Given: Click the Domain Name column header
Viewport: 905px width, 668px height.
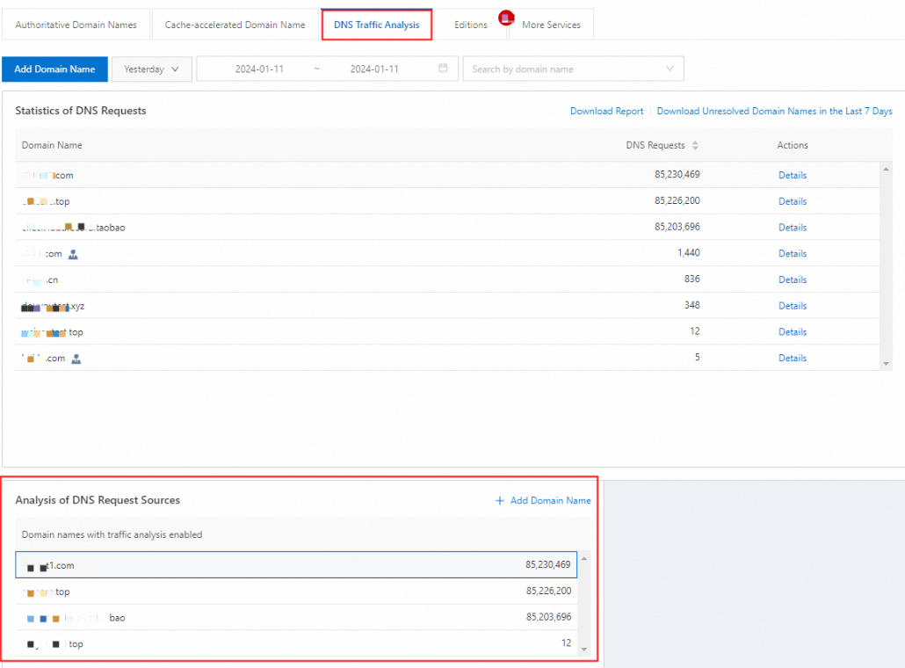Looking at the screenshot, I should (x=52, y=146).
